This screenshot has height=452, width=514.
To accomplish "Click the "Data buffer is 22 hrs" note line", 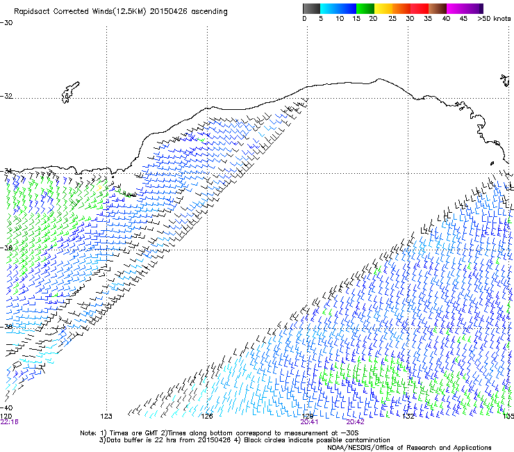I will [x=244, y=440].
